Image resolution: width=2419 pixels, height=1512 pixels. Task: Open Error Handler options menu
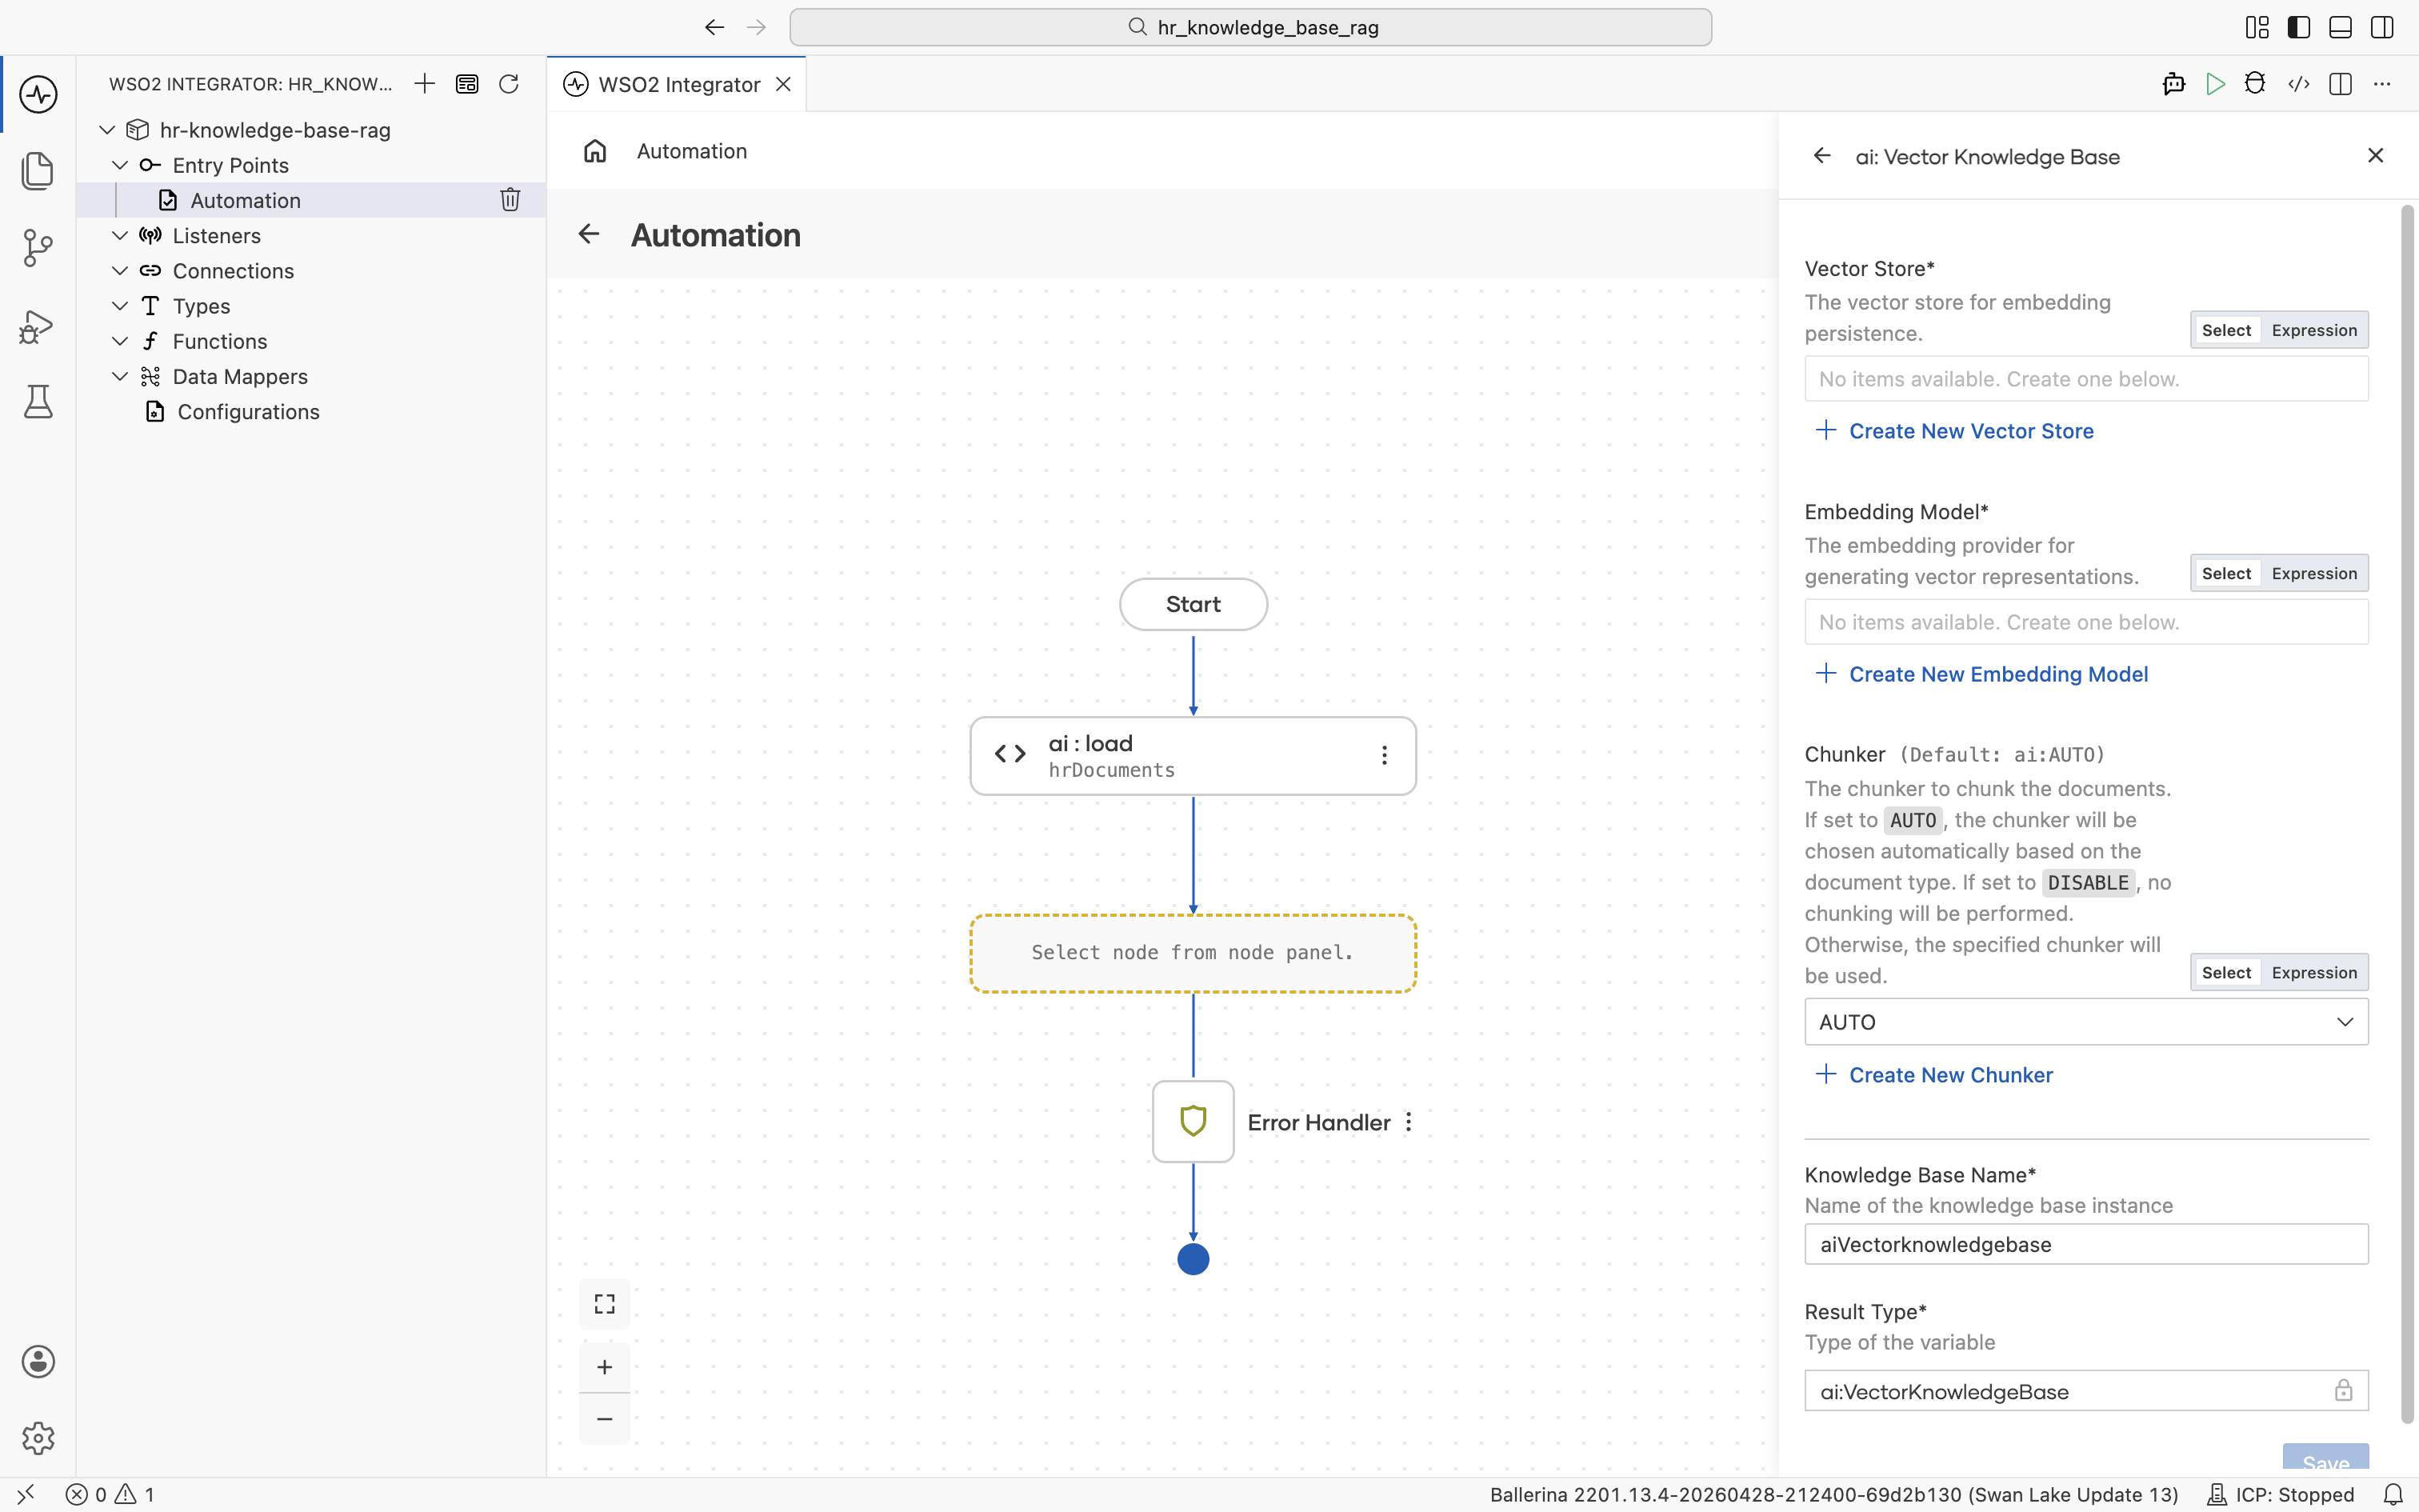point(1409,1122)
